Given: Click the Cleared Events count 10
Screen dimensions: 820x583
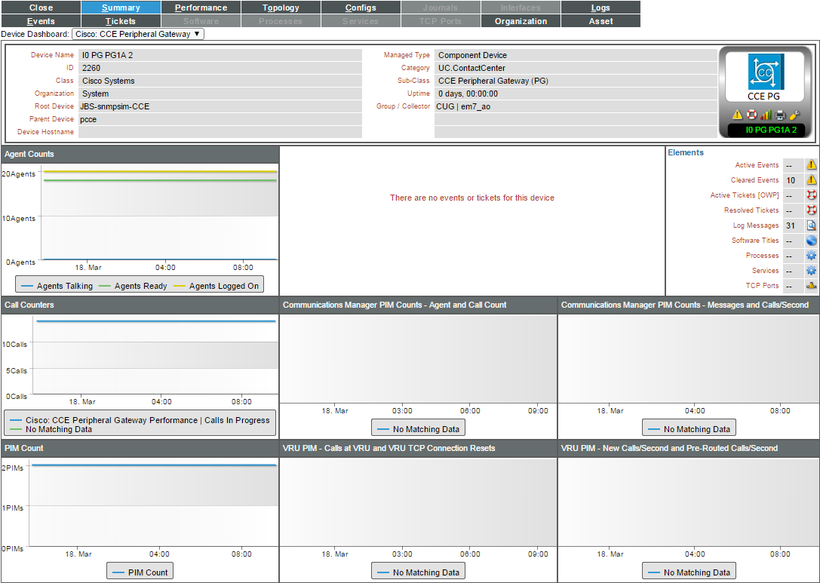Looking at the screenshot, I should tap(791, 180).
